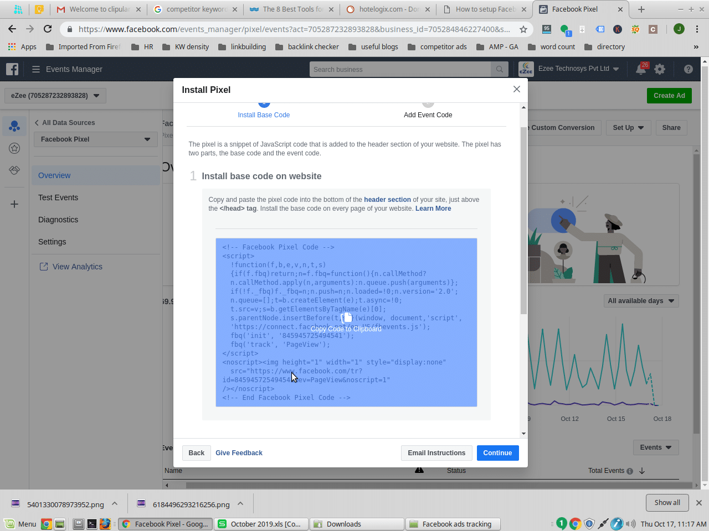Click the Search business input field
The width and height of the screenshot is (709, 531).
pyautogui.click(x=400, y=69)
